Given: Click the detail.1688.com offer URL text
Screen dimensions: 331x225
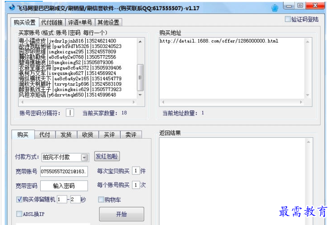Looking at the screenshot, I should click(219, 41).
